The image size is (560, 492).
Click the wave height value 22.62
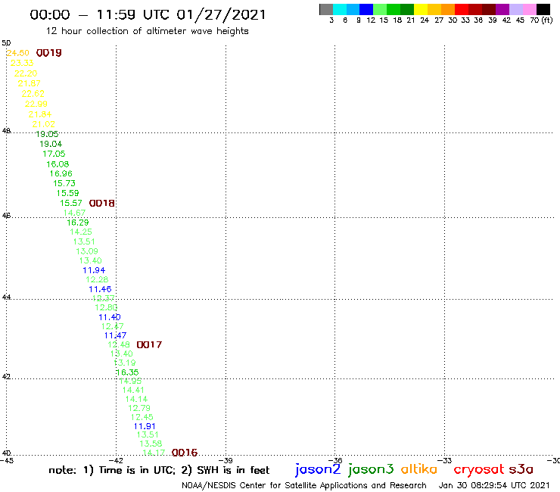tap(33, 94)
